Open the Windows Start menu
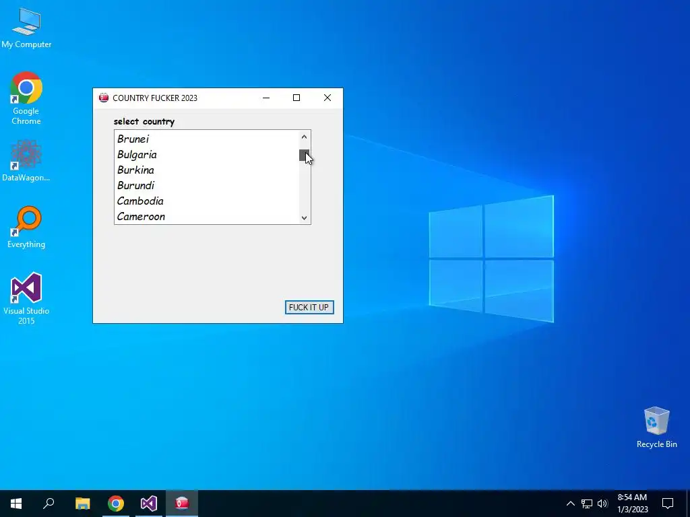The image size is (690, 517). tap(16, 504)
